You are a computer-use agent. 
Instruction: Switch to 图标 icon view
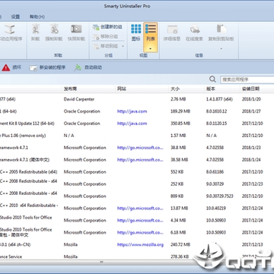pos(136,33)
